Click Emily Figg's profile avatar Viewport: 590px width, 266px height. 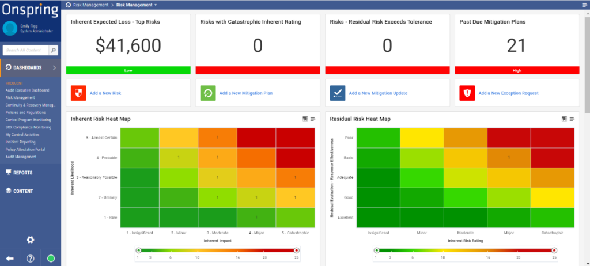point(10,29)
